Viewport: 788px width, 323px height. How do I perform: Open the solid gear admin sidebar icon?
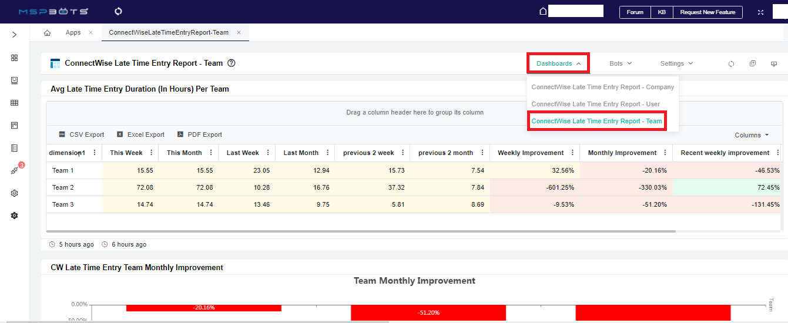click(x=14, y=216)
